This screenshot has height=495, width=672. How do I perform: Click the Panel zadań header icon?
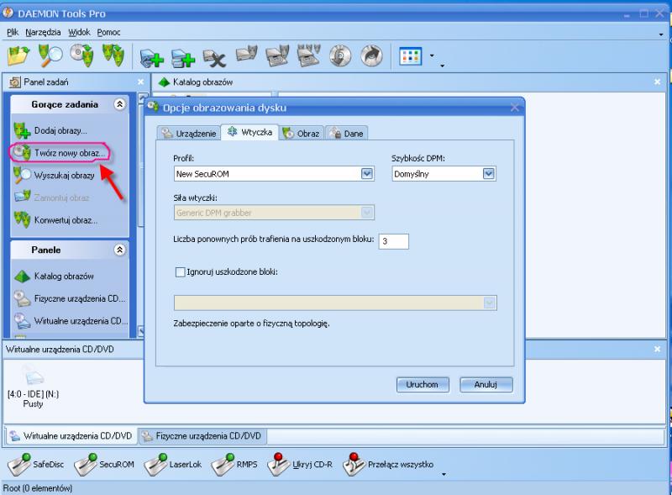(15, 82)
